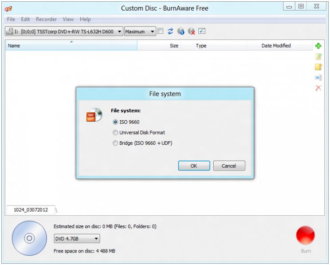The image size is (330, 265).
Task: Open the options checklist icon in toolbar
Action: coord(202,31)
